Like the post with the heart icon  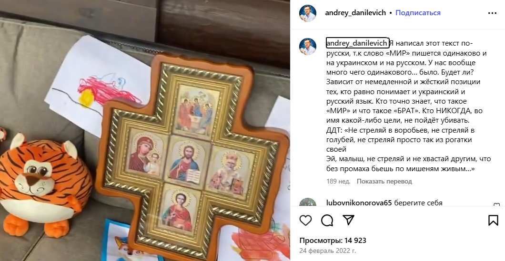coord(305,221)
